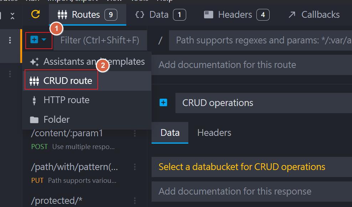This screenshot has width=352, height=207.
Task: Go to the Callbacks tab
Action: [x=314, y=15]
